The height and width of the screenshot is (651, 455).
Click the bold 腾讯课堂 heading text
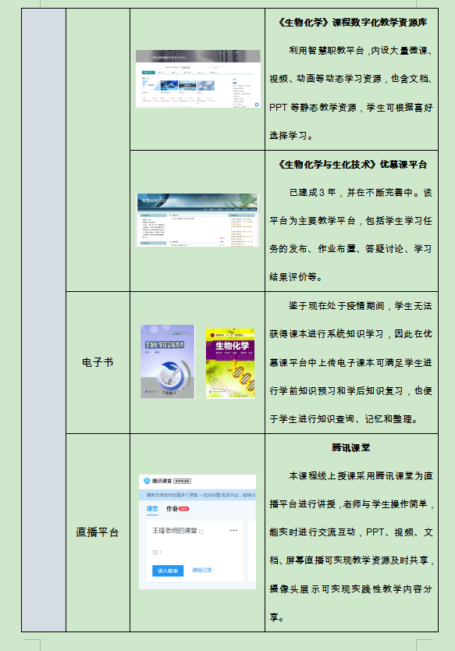click(351, 447)
